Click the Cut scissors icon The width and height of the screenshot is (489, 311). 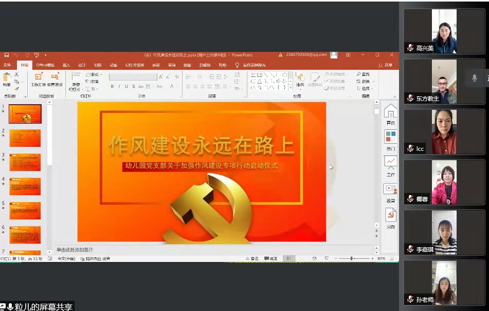tap(16, 74)
